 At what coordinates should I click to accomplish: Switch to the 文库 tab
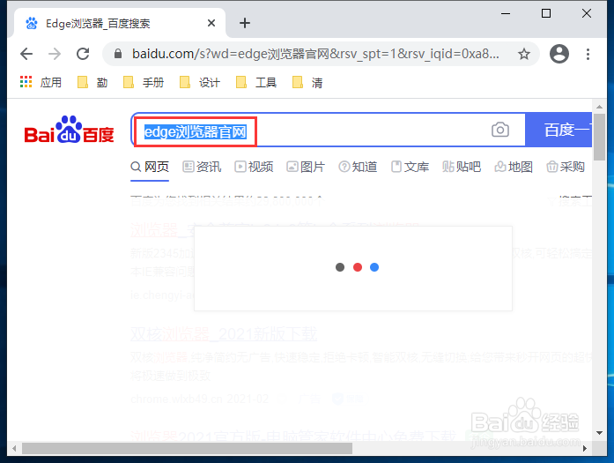410,167
